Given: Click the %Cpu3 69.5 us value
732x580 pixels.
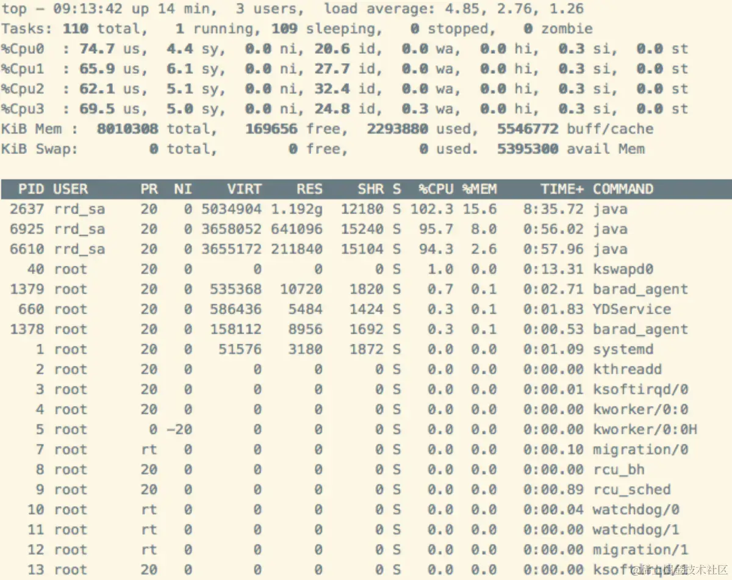Looking at the screenshot, I should [96, 109].
